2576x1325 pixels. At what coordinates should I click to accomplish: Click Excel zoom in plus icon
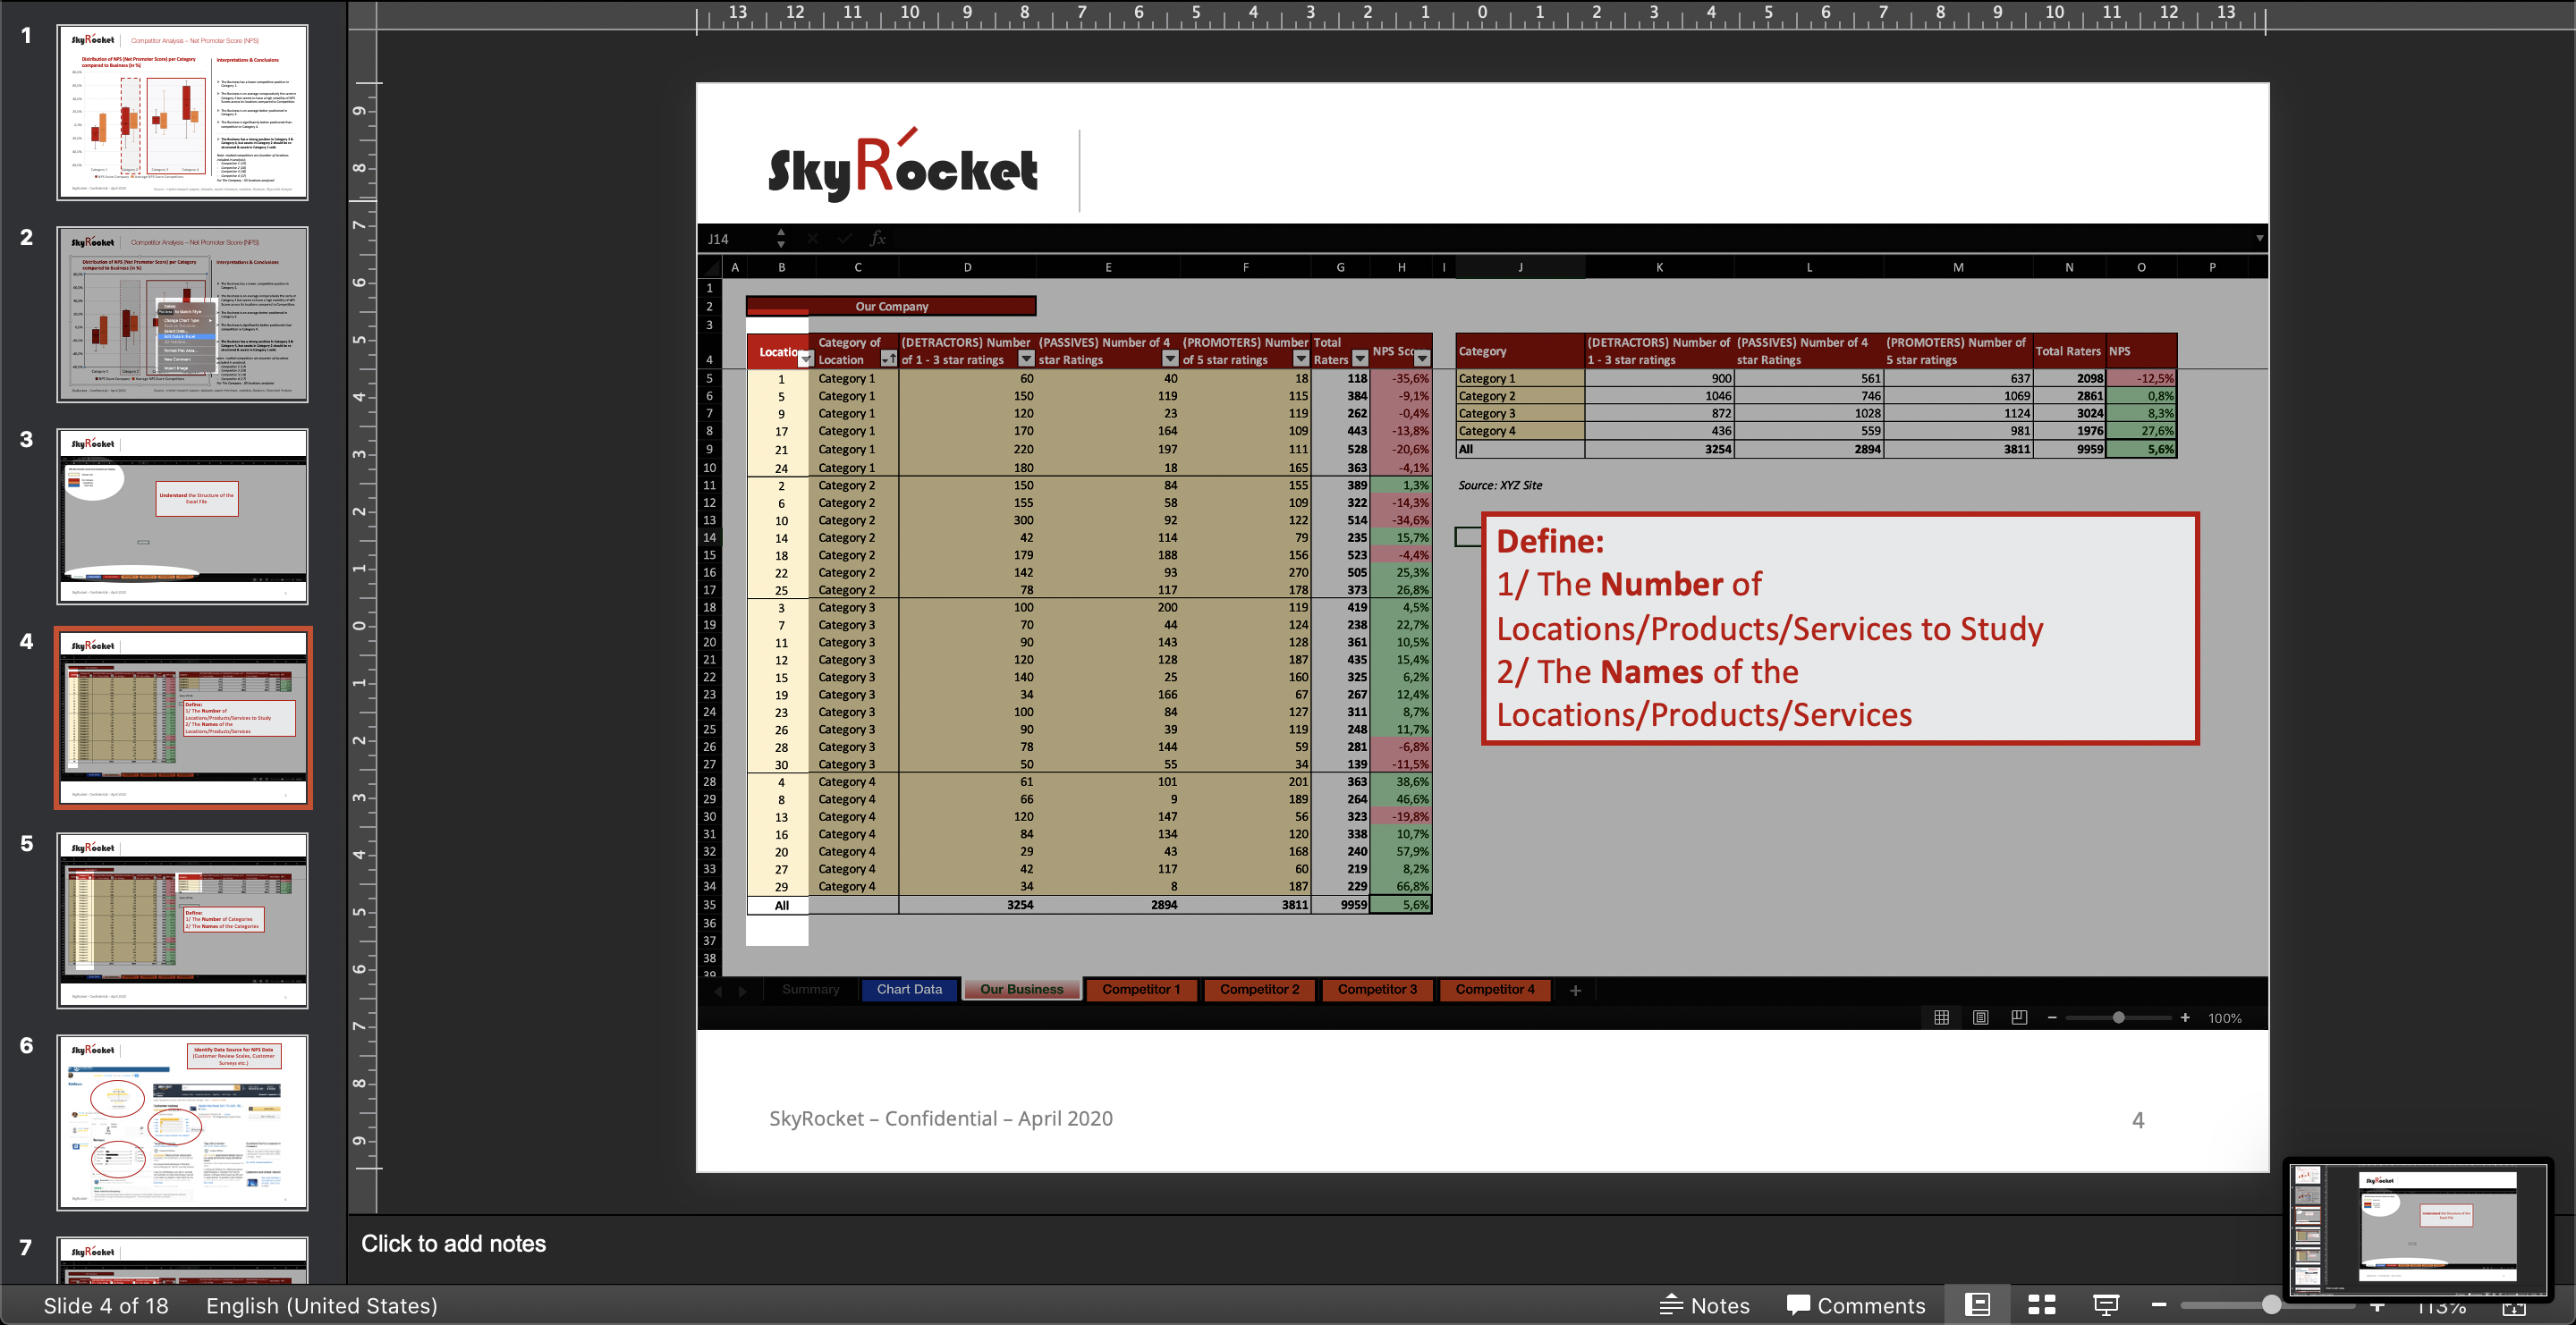coord(2185,1017)
